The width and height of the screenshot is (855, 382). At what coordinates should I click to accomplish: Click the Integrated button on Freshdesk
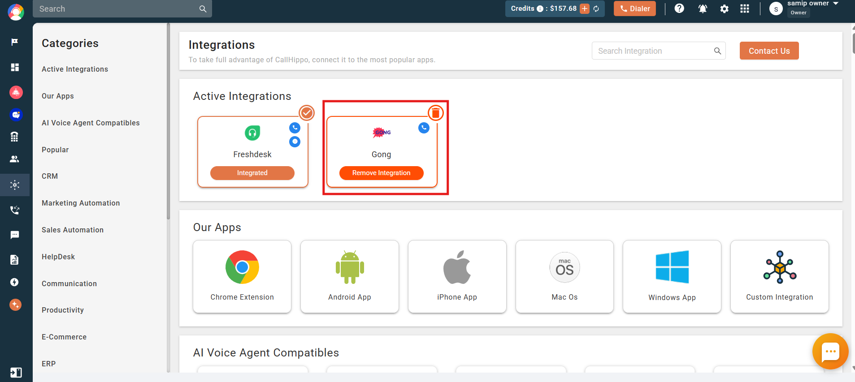pos(252,173)
